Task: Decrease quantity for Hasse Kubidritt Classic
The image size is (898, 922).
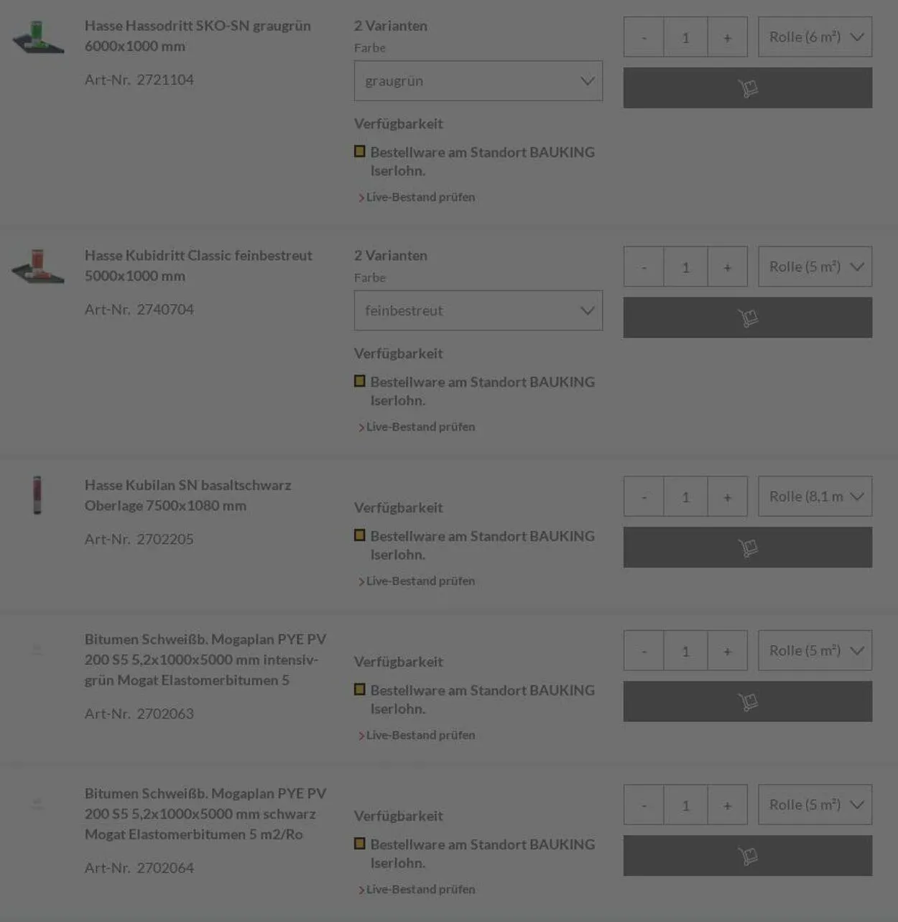Action: point(644,267)
